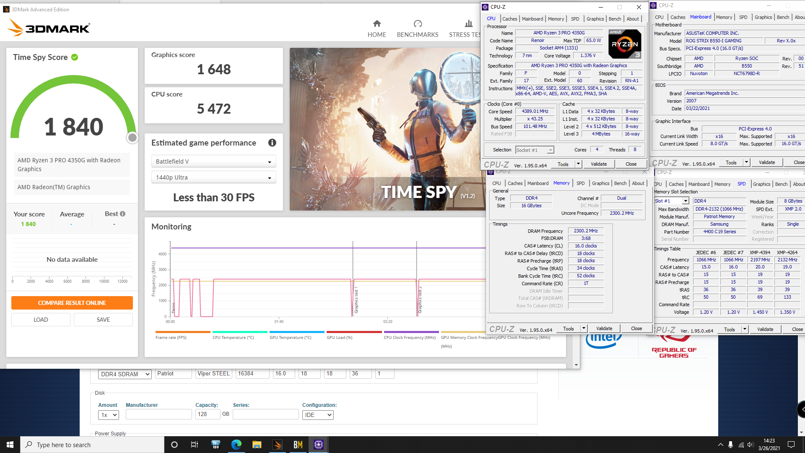Open the BENCHMARKS gauge icon

(418, 23)
